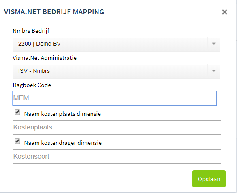Click the 'Dagboek Code' field label
Viewport: 237px width, 193px height.
[32, 85]
